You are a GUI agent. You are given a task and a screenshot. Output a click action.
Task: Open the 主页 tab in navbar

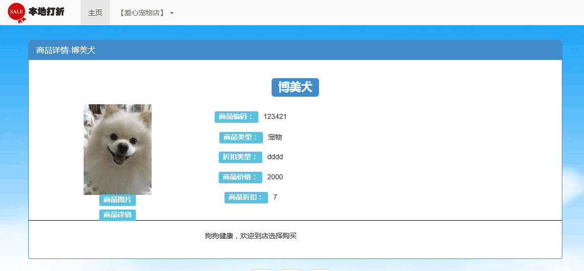pyautogui.click(x=95, y=13)
